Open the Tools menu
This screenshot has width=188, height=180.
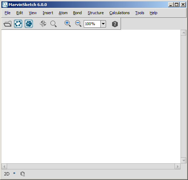[x=140, y=13]
